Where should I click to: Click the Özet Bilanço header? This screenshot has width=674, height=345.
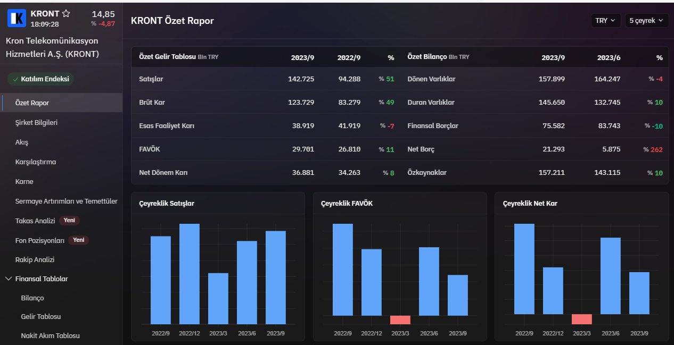[x=427, y=56]
